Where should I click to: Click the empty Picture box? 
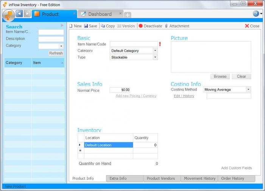click(x=211, y=57)
